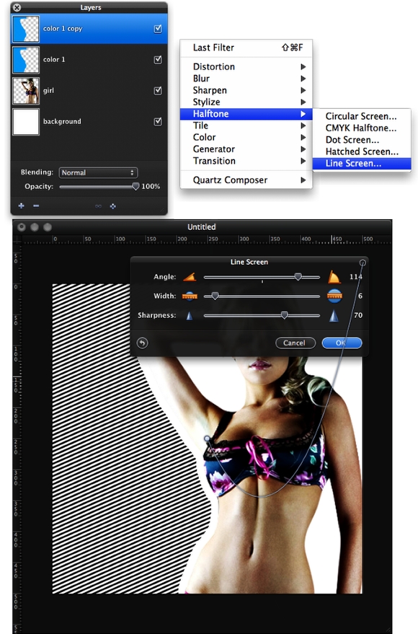Add a new layer with plus icon
This screenshot has height=634, width=418.
pos(22,206)
